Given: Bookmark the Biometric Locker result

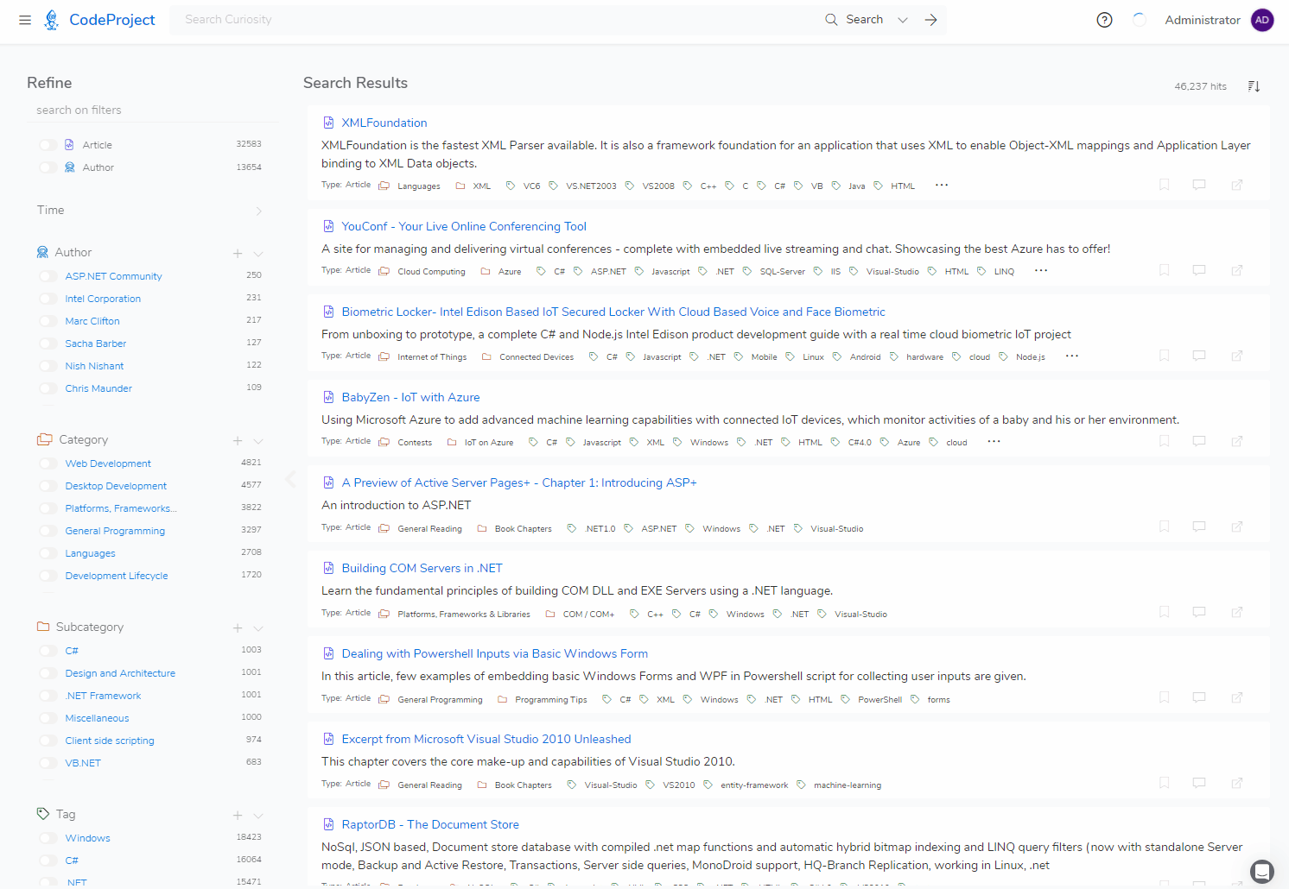Looking at the screenshot, I should pyautogui.click(x=1165, y=356).
